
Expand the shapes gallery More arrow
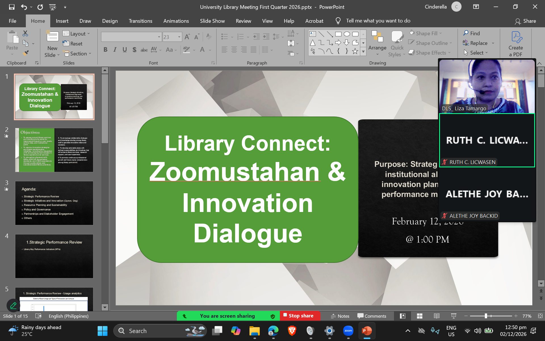(x=363, y=51)
